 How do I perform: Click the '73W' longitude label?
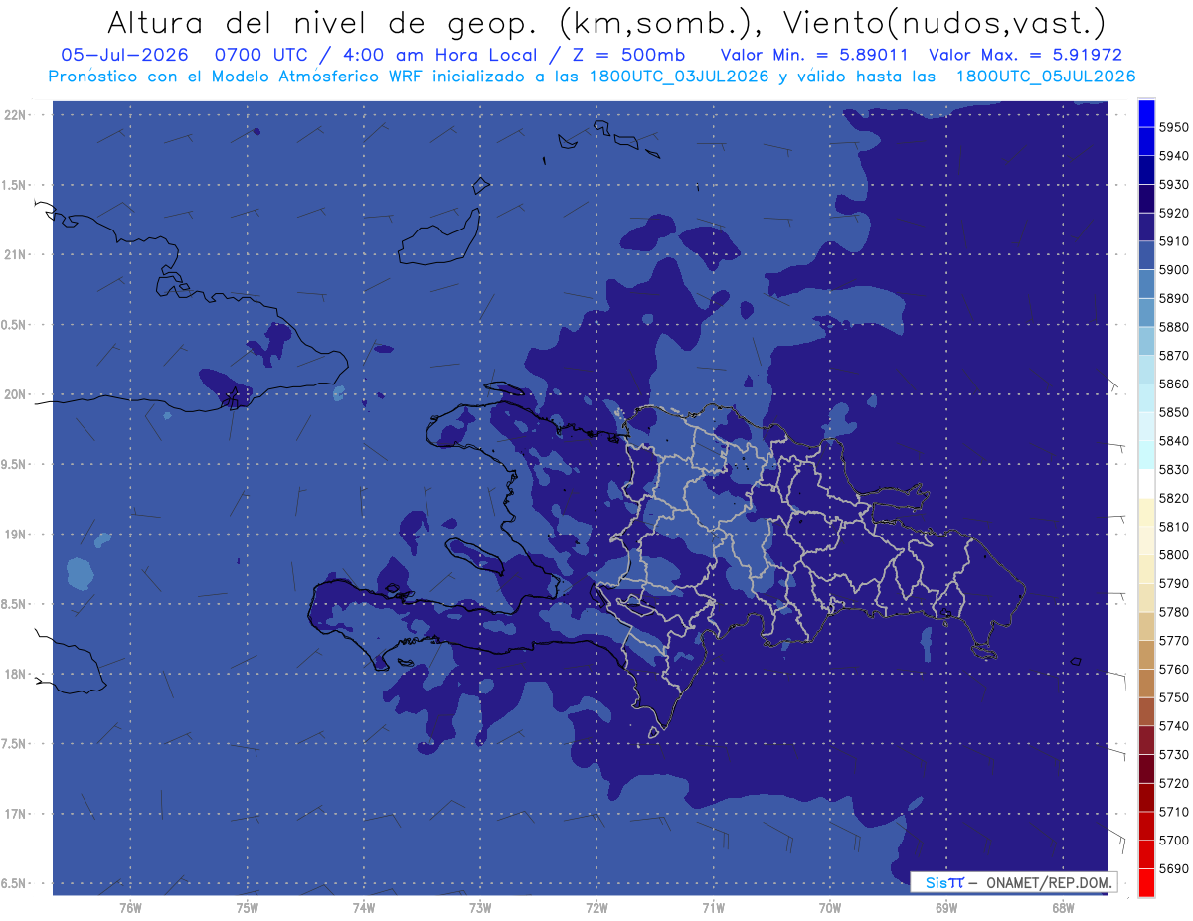480,908
